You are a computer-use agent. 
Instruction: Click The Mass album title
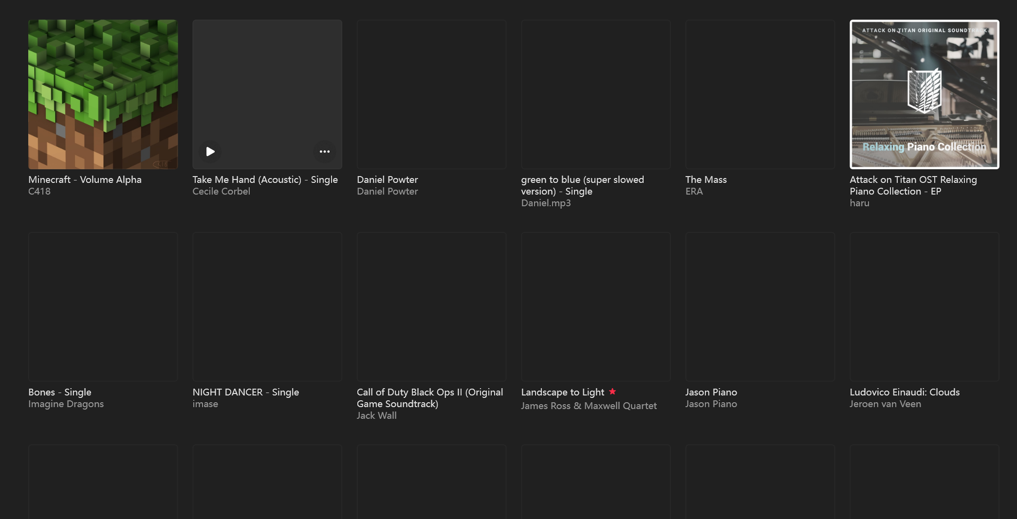[x=706, y=179]
